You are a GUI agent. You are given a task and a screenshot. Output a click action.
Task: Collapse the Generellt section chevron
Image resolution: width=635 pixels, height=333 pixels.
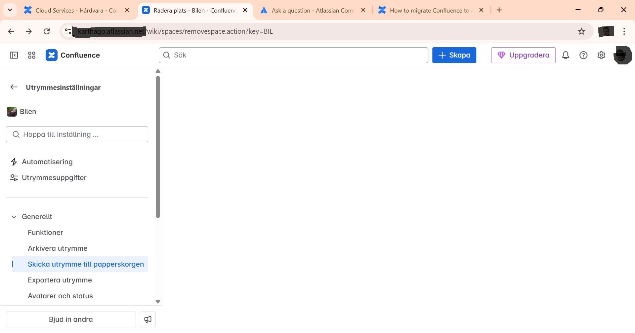click(14, 217)
